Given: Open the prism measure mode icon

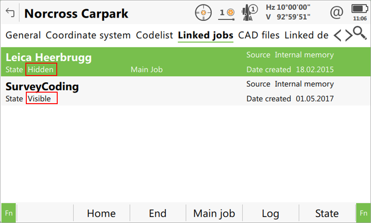Looking at the screenshot, I should click(226, 13).
